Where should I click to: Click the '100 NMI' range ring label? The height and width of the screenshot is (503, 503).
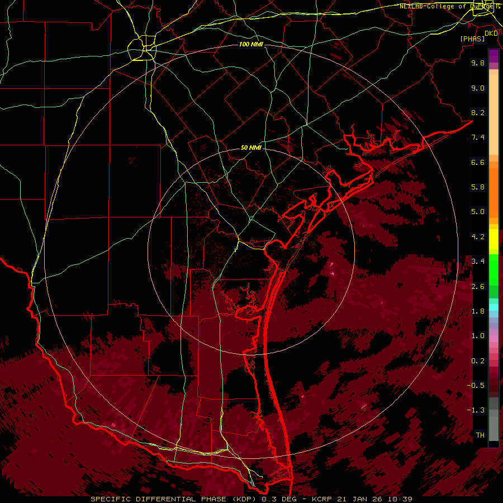pyautogui.click(x=251, y=44)
